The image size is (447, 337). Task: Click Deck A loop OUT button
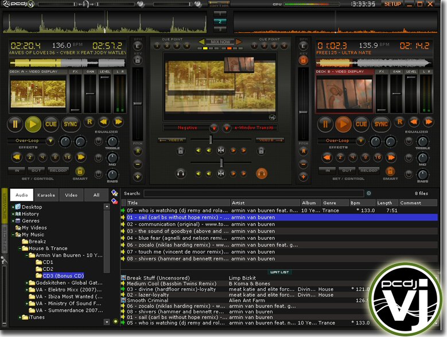pyautogui.click(x=36, y=171)
